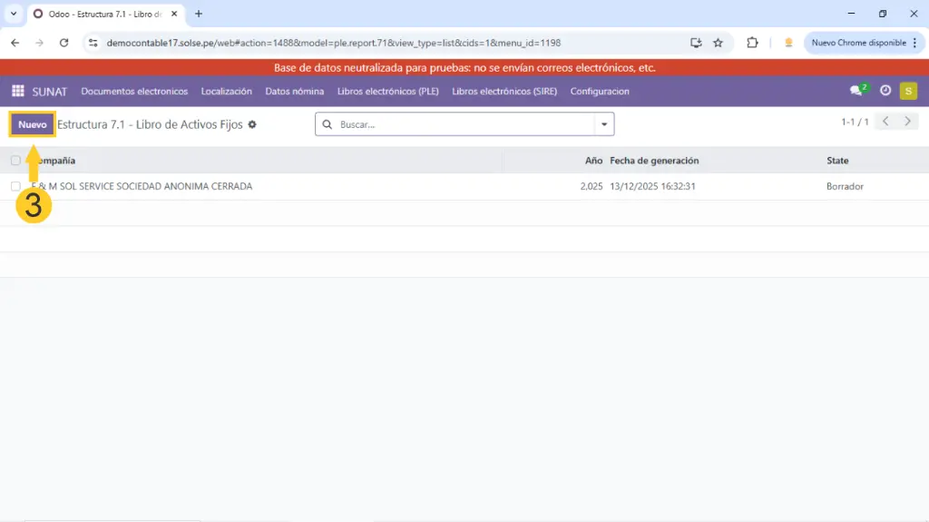
Task: Open the Libros electrónicos (PLE) menu
Action: point(387,91)
